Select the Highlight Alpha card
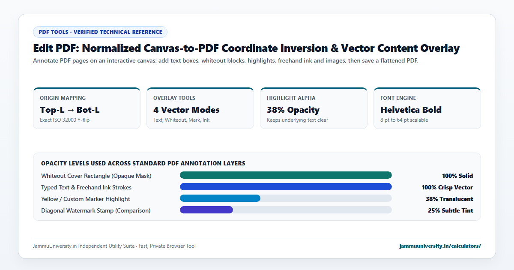Image resolution: width=514 pixels, height=270 pixels. 314,108
